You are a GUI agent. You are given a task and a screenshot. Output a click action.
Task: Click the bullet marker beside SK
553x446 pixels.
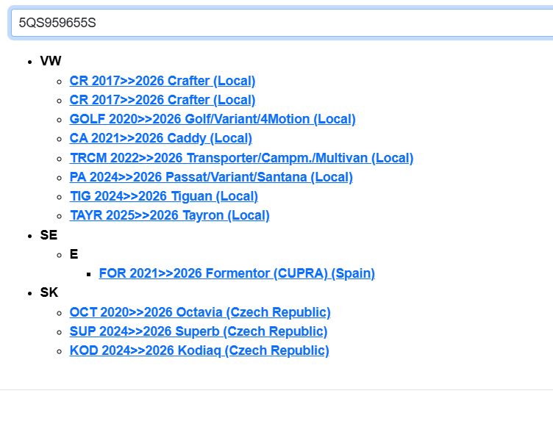(29, 293)
